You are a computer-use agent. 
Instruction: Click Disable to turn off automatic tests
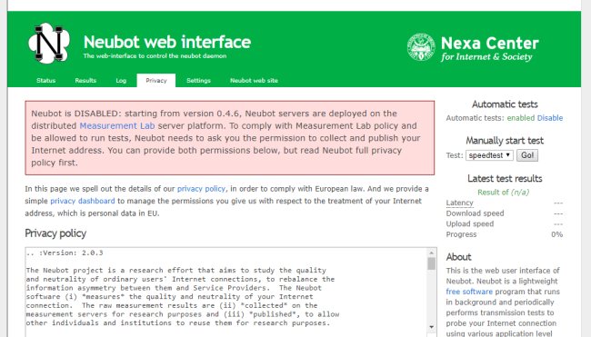pyautogui.click(x=550, y=118)
